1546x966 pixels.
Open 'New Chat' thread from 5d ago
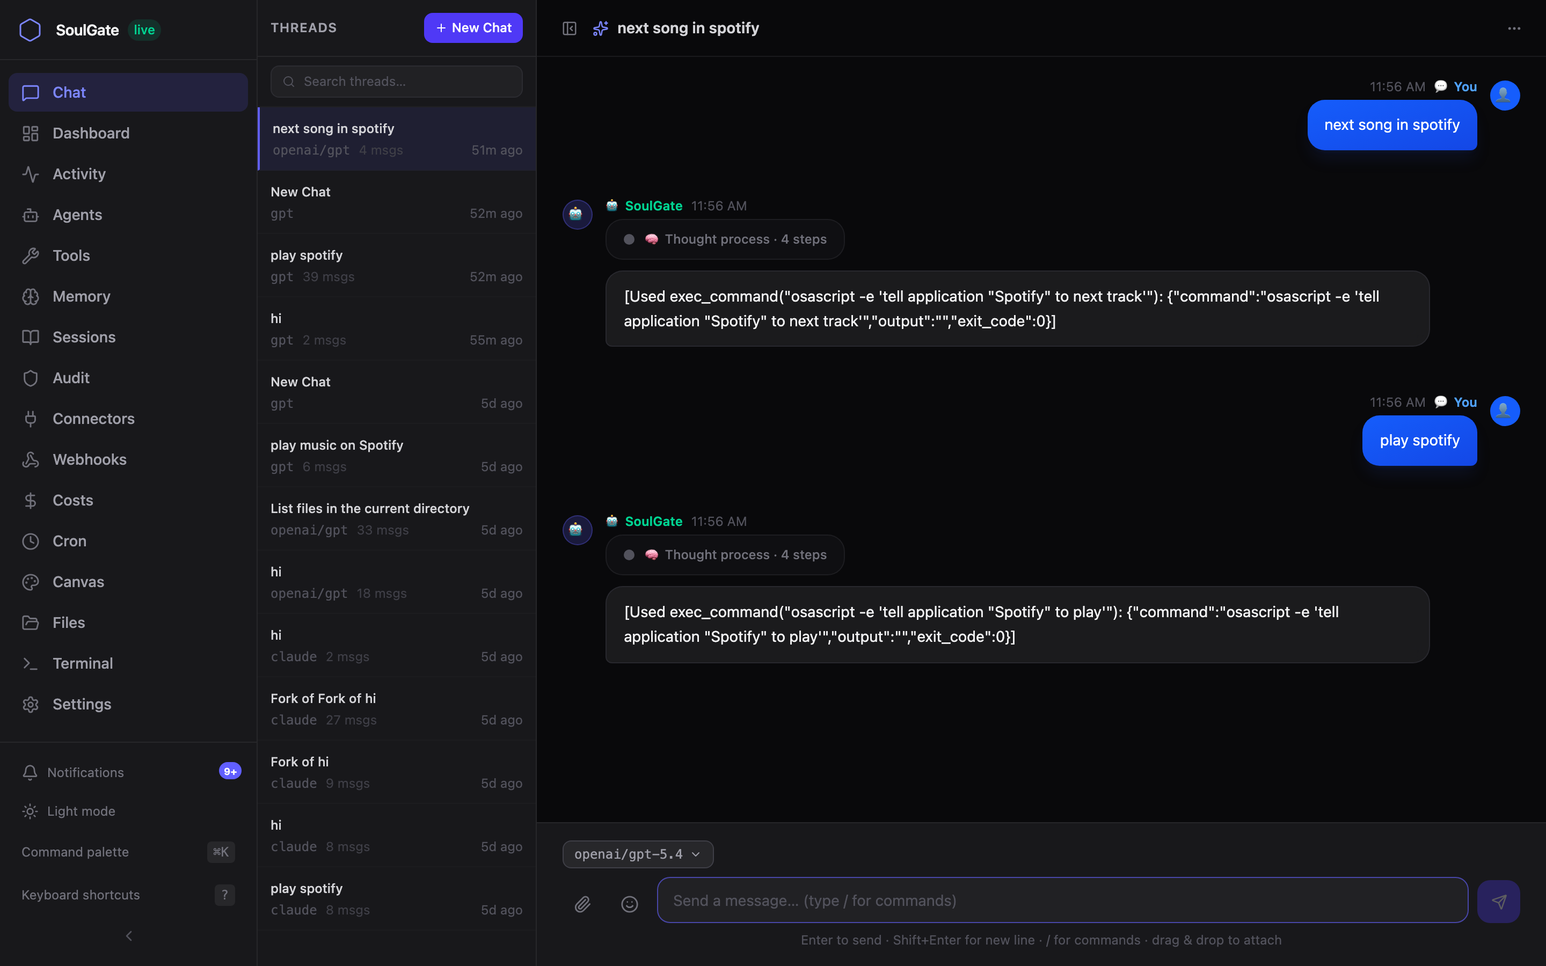[x=396, y=392]
